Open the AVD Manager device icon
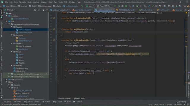The image size is (190, 106). (x=176, y=6)
